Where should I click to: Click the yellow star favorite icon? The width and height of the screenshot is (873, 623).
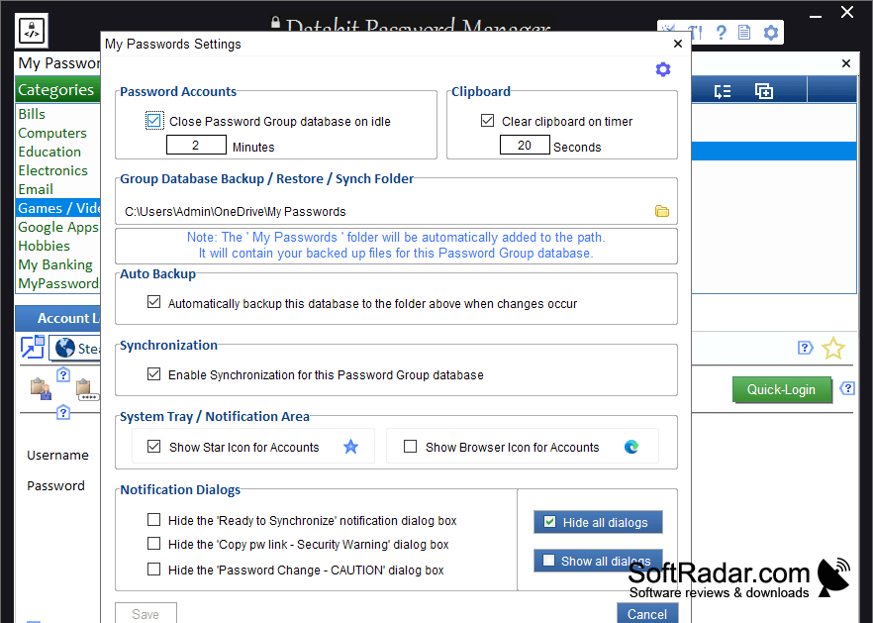(833, 349)
